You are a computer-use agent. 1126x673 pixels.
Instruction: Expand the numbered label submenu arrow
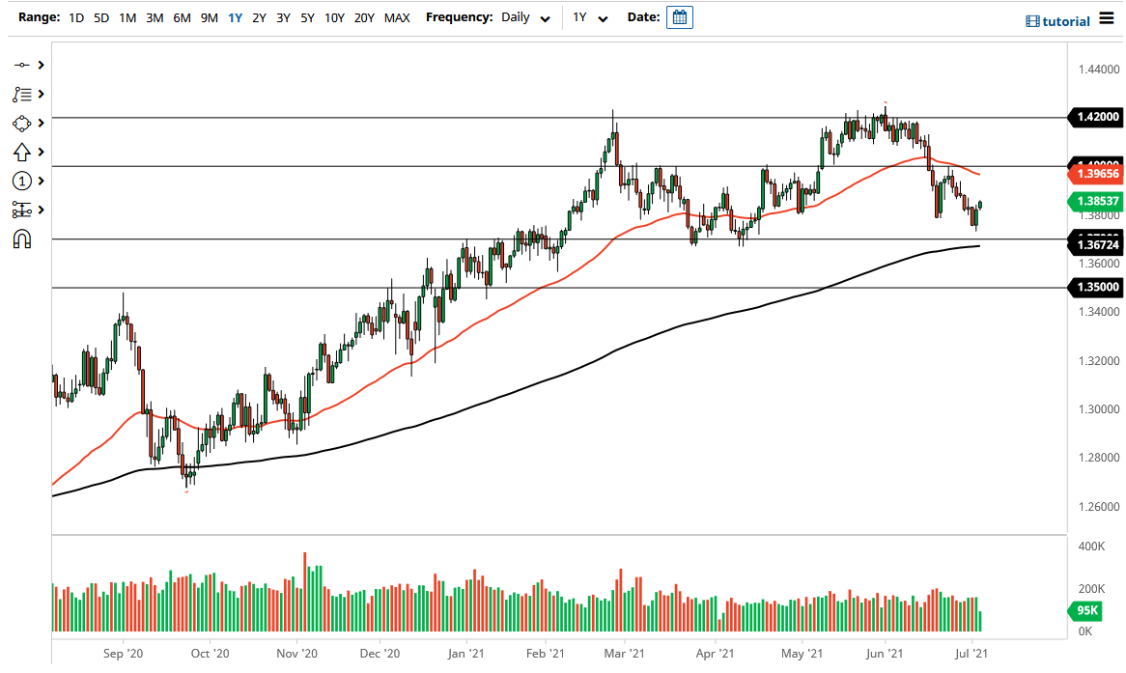[x=41, y=181]
